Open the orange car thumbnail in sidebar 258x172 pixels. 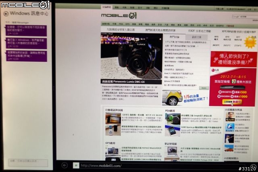tap(229, 149)
